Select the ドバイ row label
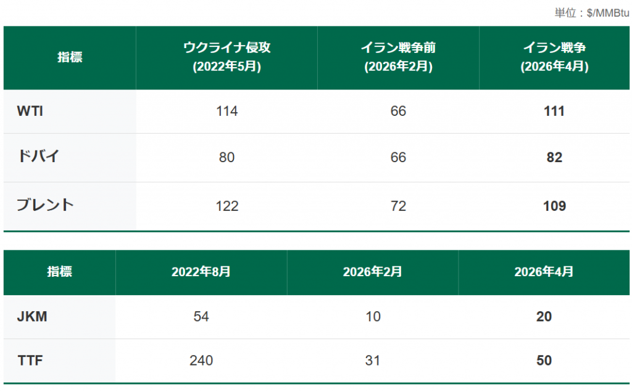This screenshot has width=632, height=392. pyautogui.click(x=38, y=157)
